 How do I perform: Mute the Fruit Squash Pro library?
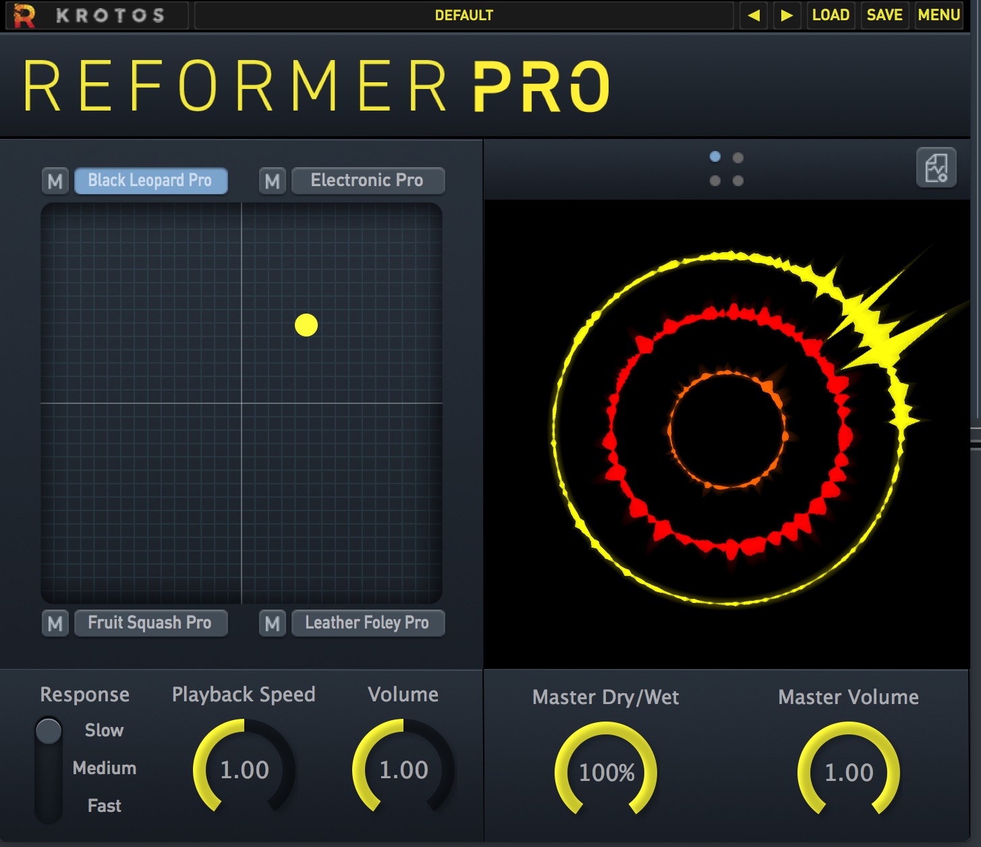click(55, 623)
